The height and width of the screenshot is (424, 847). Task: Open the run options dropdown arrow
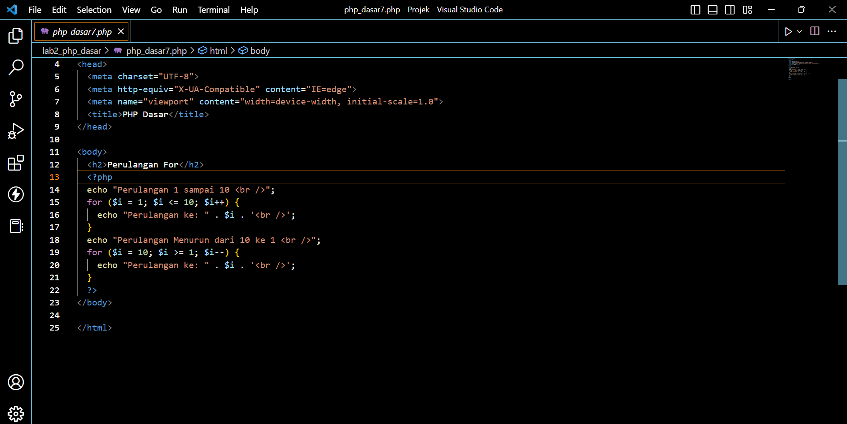click(x=799, y=31)
